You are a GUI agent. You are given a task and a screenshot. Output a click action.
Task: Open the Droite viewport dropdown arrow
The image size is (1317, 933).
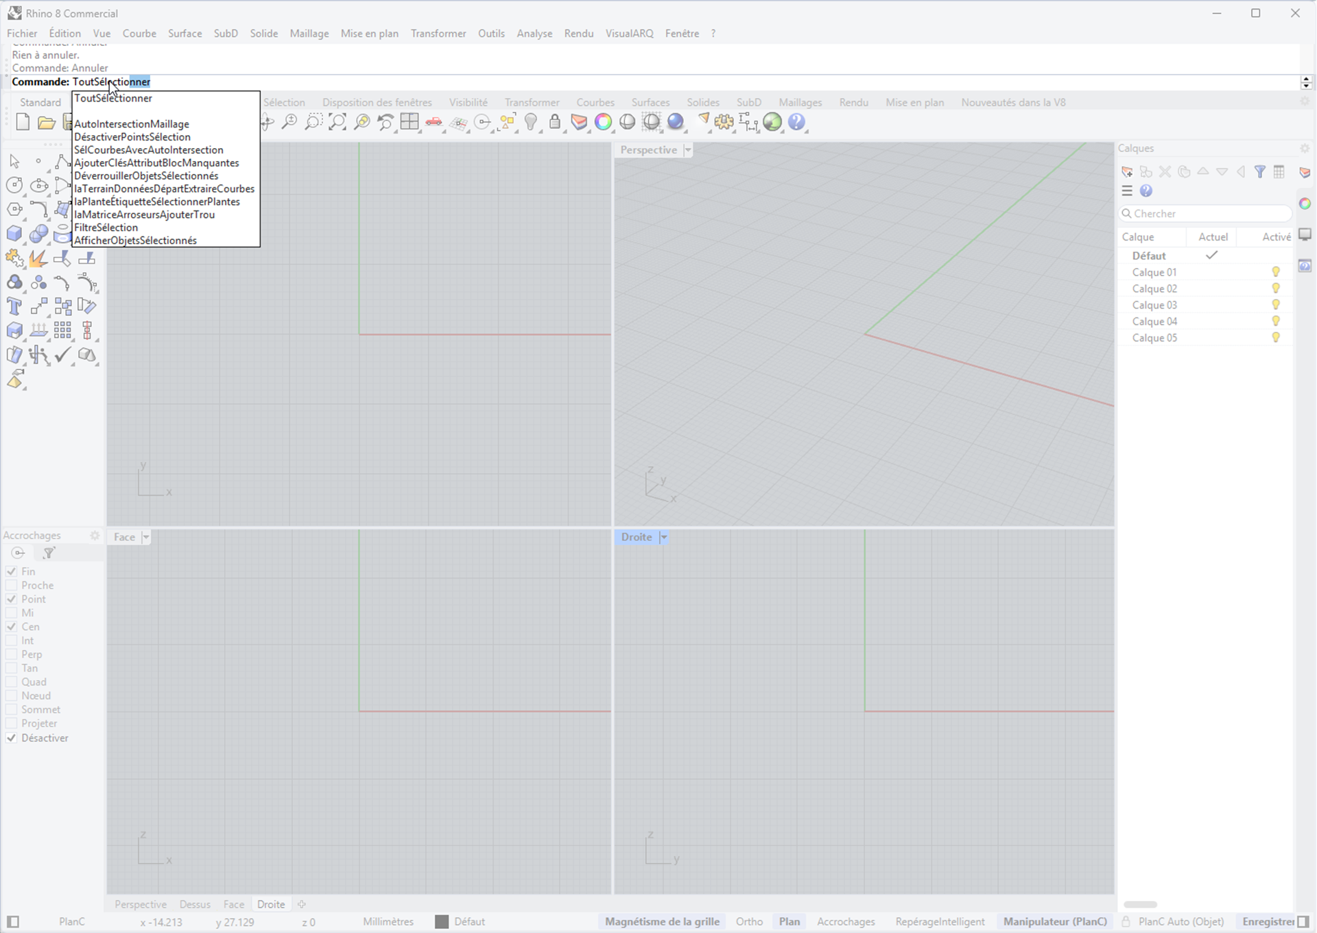point(663,537)
